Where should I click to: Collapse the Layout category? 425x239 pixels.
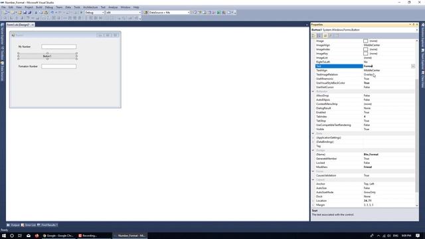313,180
